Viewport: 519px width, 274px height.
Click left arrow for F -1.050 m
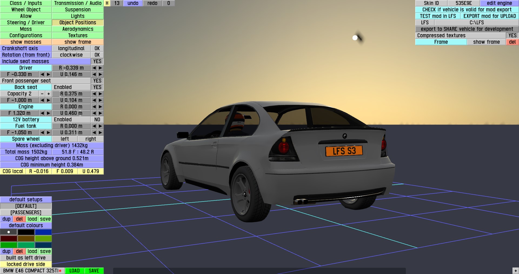(x=42, y=133)
